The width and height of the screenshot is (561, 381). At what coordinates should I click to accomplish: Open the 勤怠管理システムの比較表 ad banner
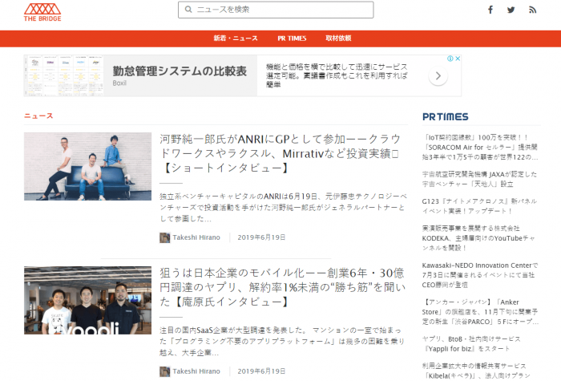click(x=179, y=72)
